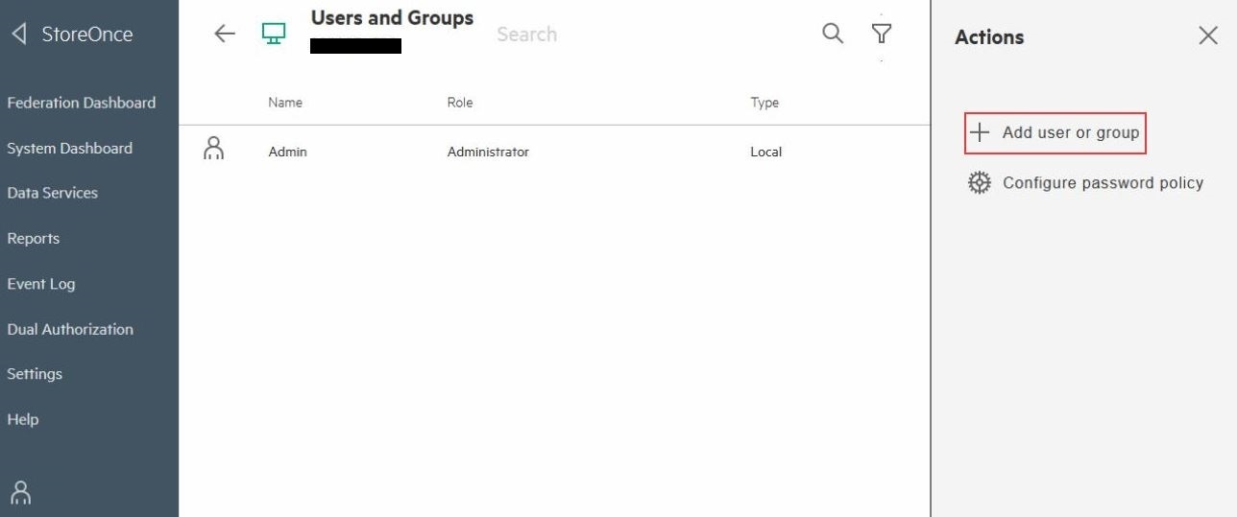Click the gear icon for password policy
The height and width of the screenshot is (517, 1237).
coord(979,182)
